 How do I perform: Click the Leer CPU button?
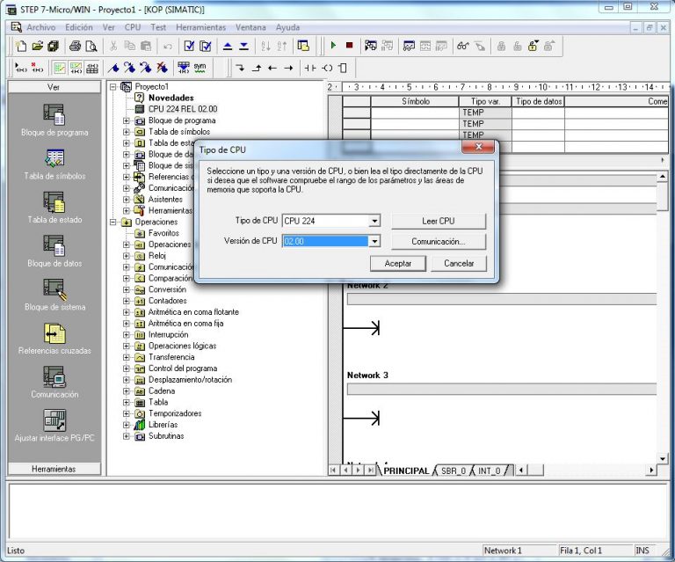point(439,221)
